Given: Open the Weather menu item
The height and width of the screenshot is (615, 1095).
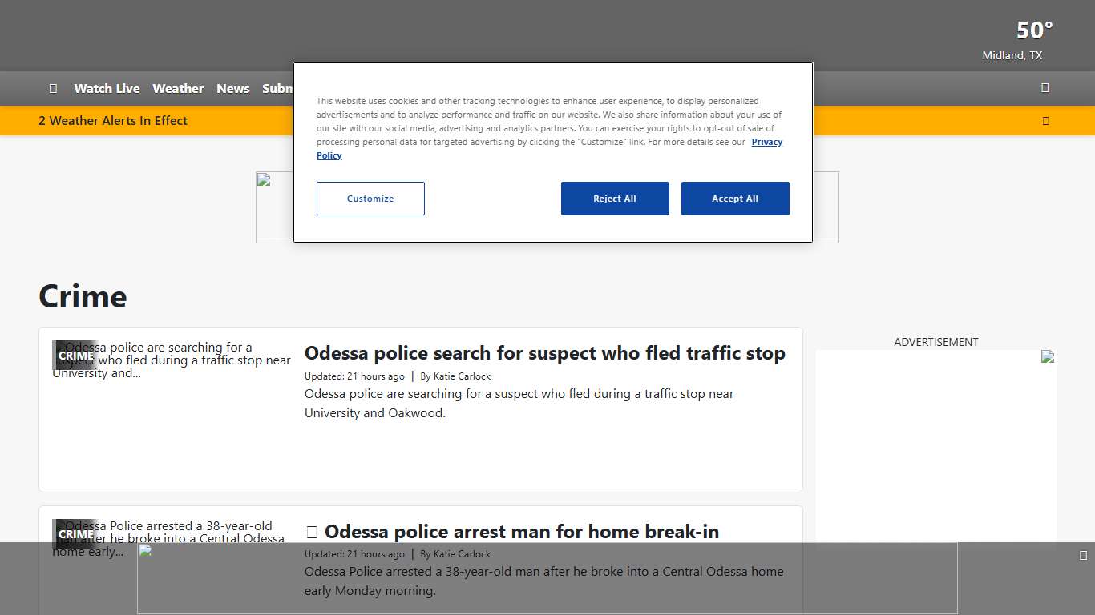Looking at the screenshot, I should tap(178, 88).
